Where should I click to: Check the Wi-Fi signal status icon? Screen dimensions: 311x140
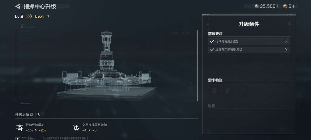24,138
